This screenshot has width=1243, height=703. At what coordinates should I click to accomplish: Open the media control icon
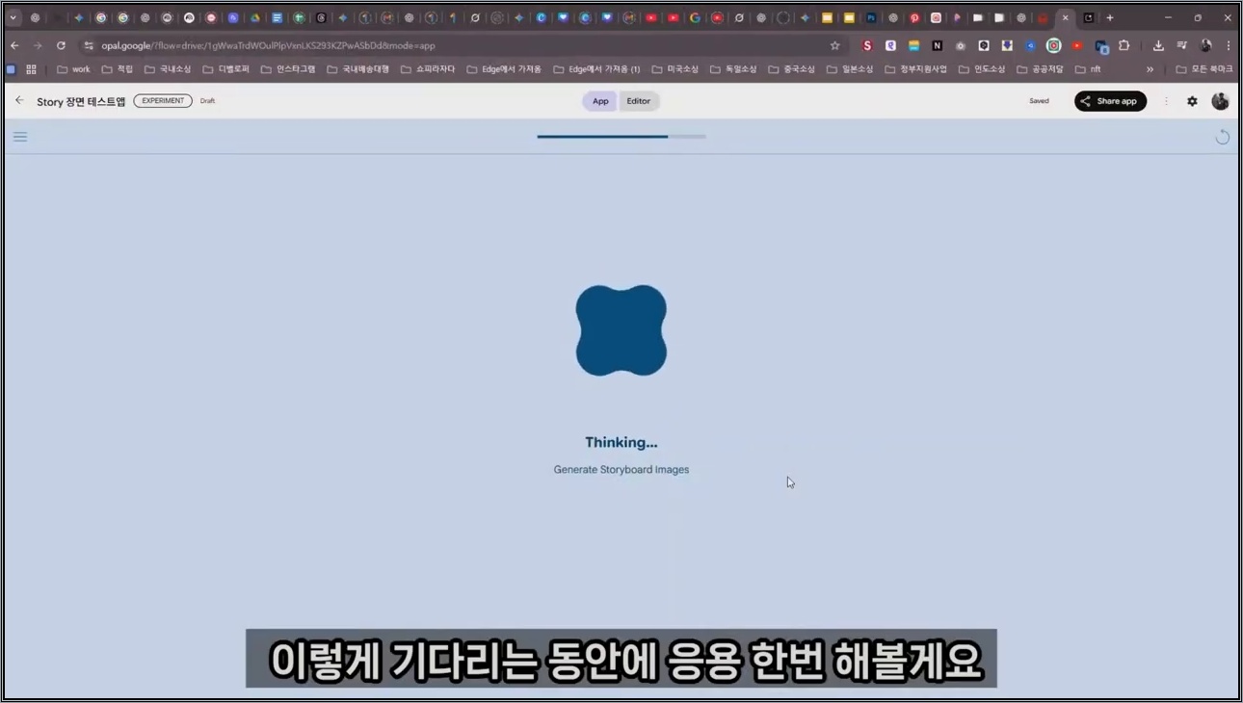tap(1181, 45)
